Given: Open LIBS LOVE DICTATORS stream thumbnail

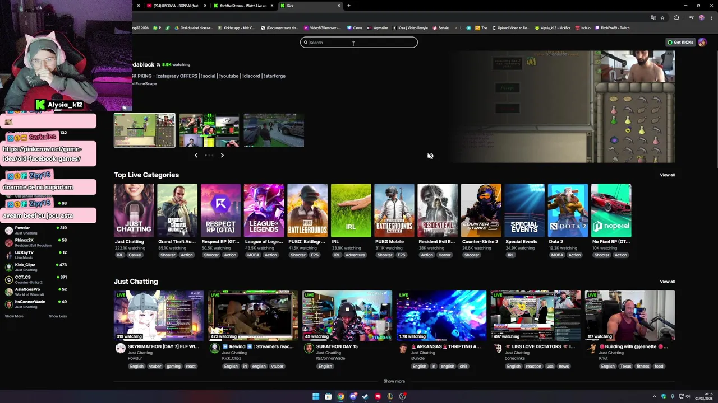Looking at the screenshot, I should pos(536,316).
